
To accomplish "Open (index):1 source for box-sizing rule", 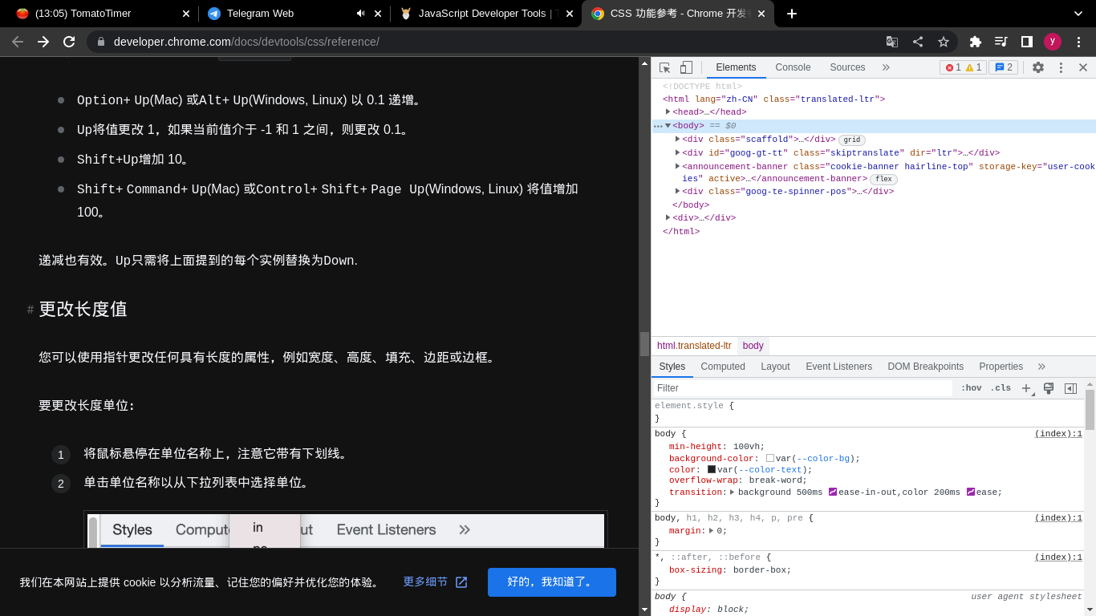I will [x=1058, y=557].
